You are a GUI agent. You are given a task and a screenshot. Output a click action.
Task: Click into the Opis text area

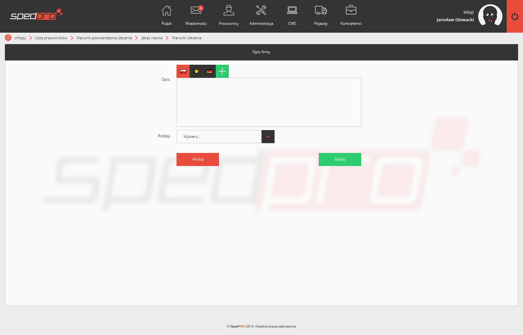[269, 102]
